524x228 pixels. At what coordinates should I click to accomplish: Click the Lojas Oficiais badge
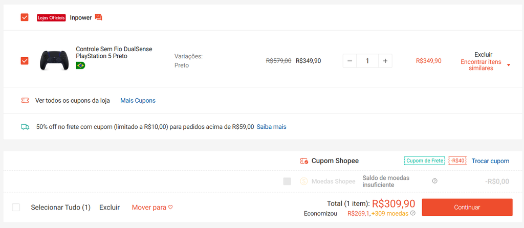point(51,18)
